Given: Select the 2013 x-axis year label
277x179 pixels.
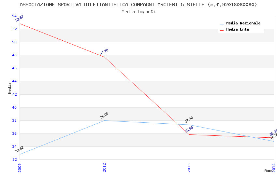Looking at the screenshot, I should coord(189,168).
